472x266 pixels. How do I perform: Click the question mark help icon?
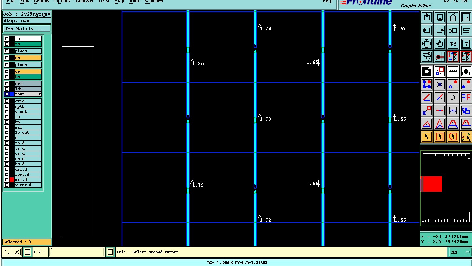466,44
